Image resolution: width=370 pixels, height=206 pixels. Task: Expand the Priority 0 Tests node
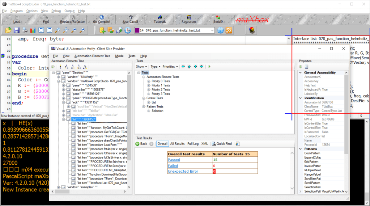[x=149, y=81]
